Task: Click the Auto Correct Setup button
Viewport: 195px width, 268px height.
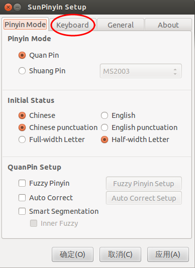Action: click(144, 198)
